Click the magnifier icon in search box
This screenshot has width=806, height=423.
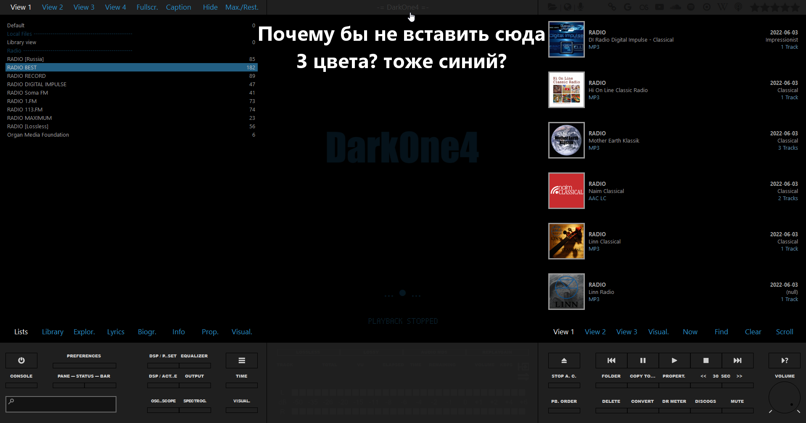(x=11, y=401)
